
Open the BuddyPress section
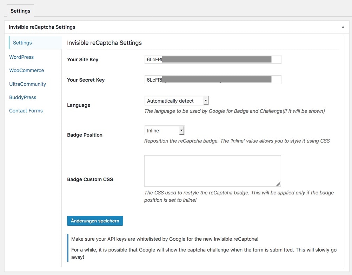[x=23, y=97]
